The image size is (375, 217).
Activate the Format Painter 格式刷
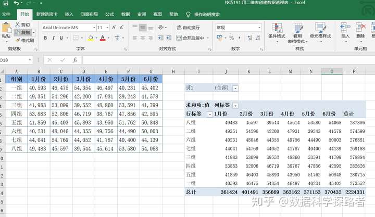coord(25,41)
